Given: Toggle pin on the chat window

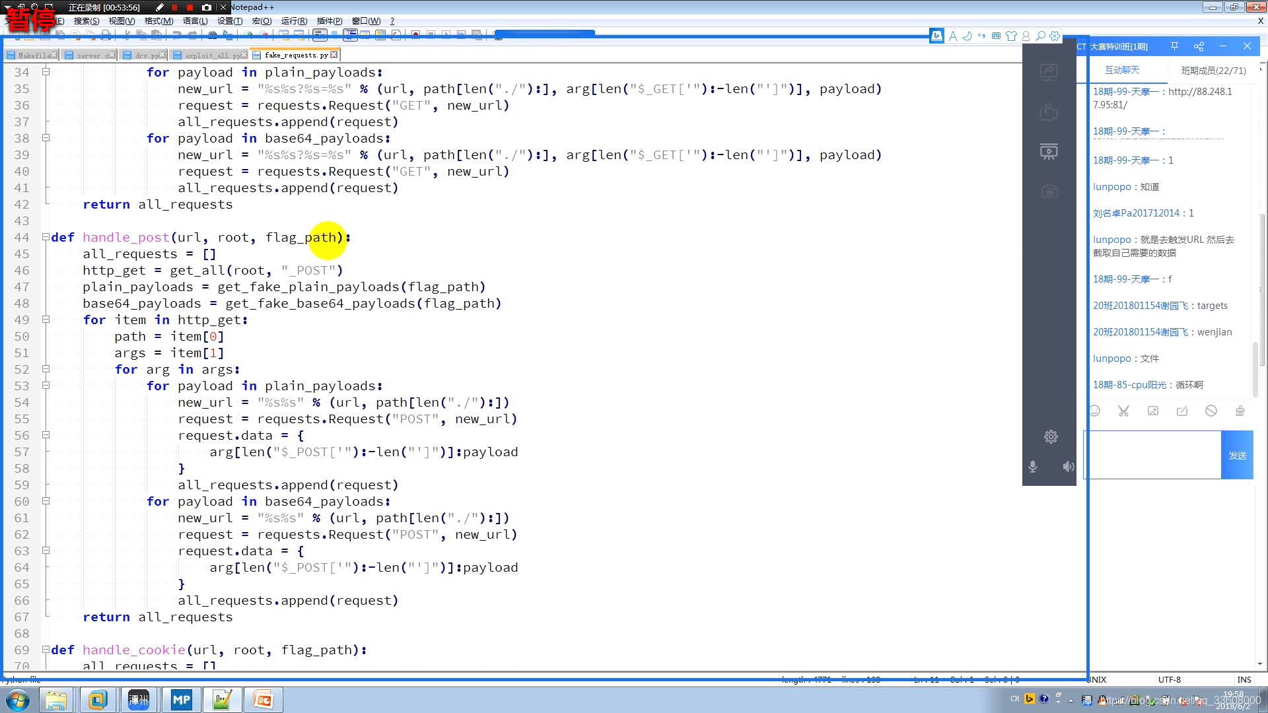Looking at the screenshot, I should [x=1174, y=46].
